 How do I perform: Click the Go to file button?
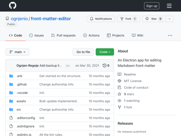click(x=83, y=52)
